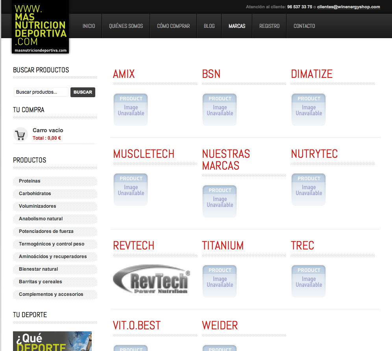The image size is (392, 351).
Task: Open the MUSCLETECH brand heading
Action: coord(144,154)
